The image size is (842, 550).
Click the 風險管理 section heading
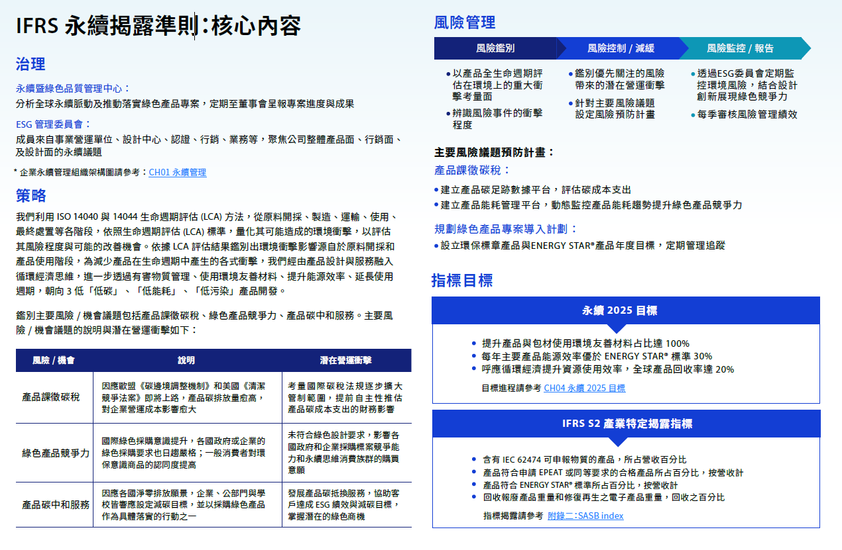click(465, 23)
